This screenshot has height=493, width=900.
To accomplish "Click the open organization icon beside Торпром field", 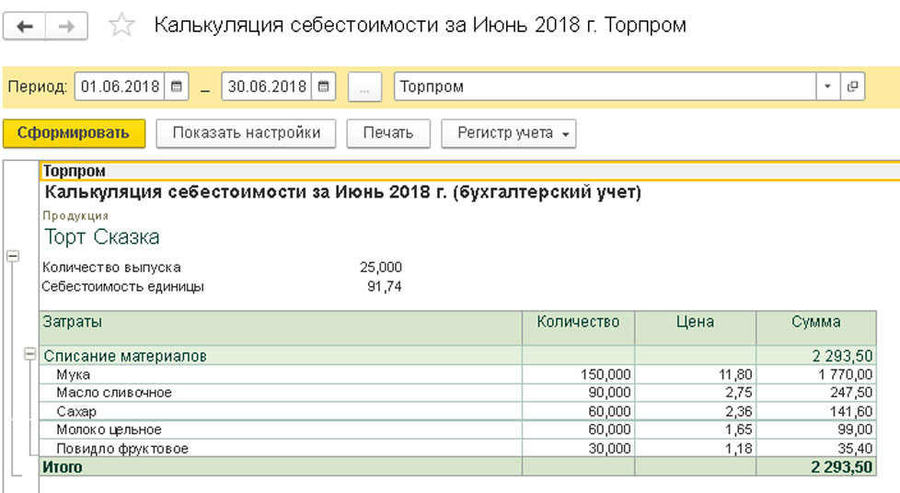I will point(852,87).
